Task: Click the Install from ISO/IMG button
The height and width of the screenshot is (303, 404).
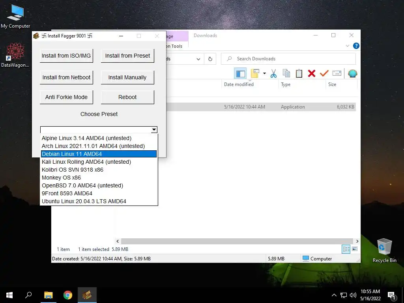Action: [x=66, y=56]
